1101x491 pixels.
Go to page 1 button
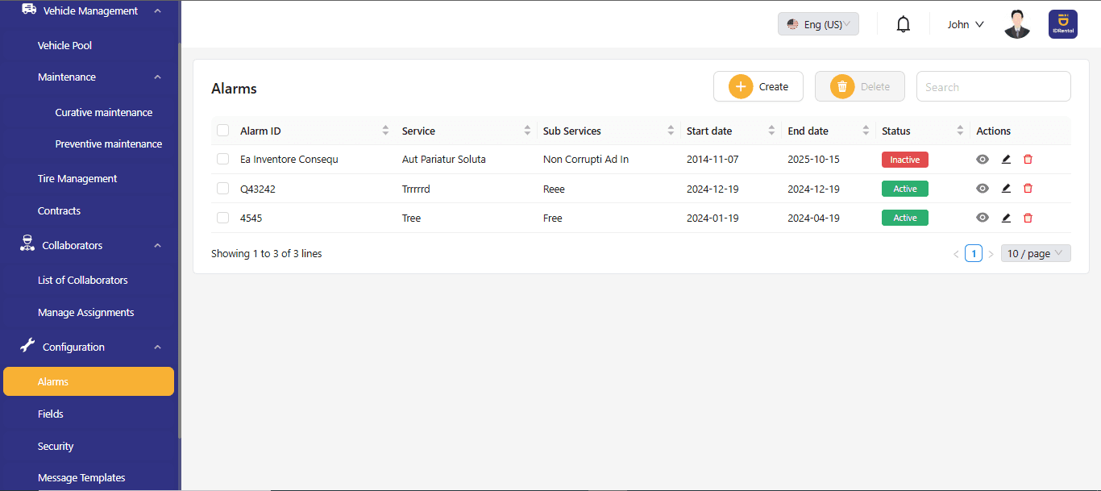[974, 253]
